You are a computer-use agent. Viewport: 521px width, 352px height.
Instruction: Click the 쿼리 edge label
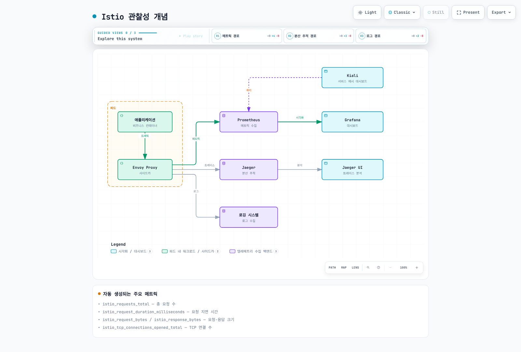pyautogui.click(x=249, y=90)
